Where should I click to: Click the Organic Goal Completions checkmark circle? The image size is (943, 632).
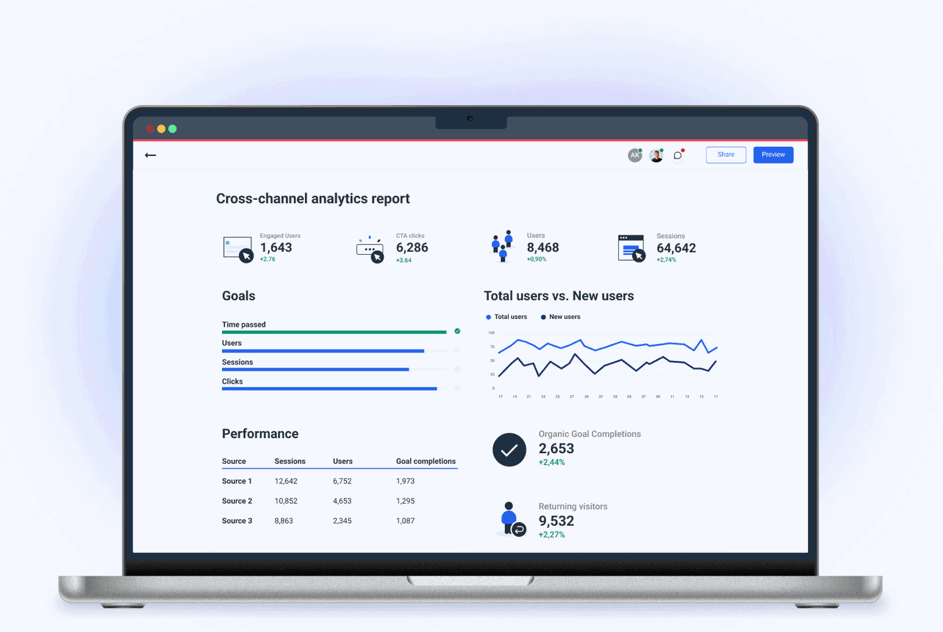coord(509,450)
